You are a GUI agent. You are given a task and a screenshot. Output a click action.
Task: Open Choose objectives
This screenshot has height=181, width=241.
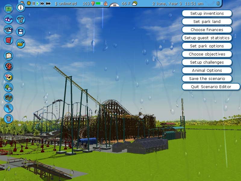(x=207, y=54)
